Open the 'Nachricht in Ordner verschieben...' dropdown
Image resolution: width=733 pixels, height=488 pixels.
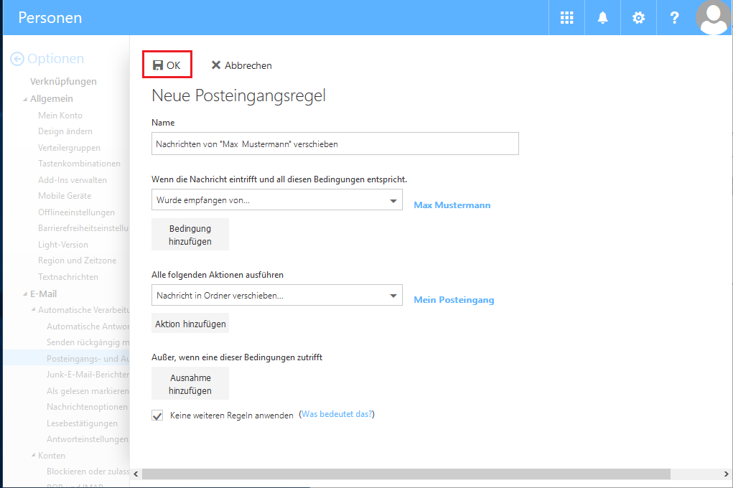click(393, 295)
